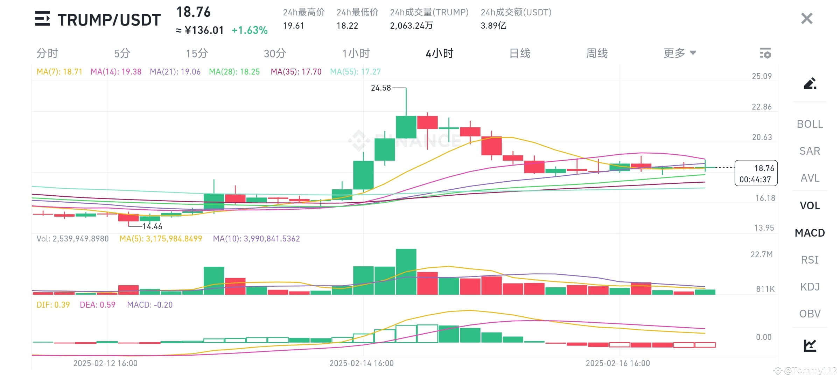The image size is (840, 378).
Task: Enable the RSI indicator
Action: point(809,260)
